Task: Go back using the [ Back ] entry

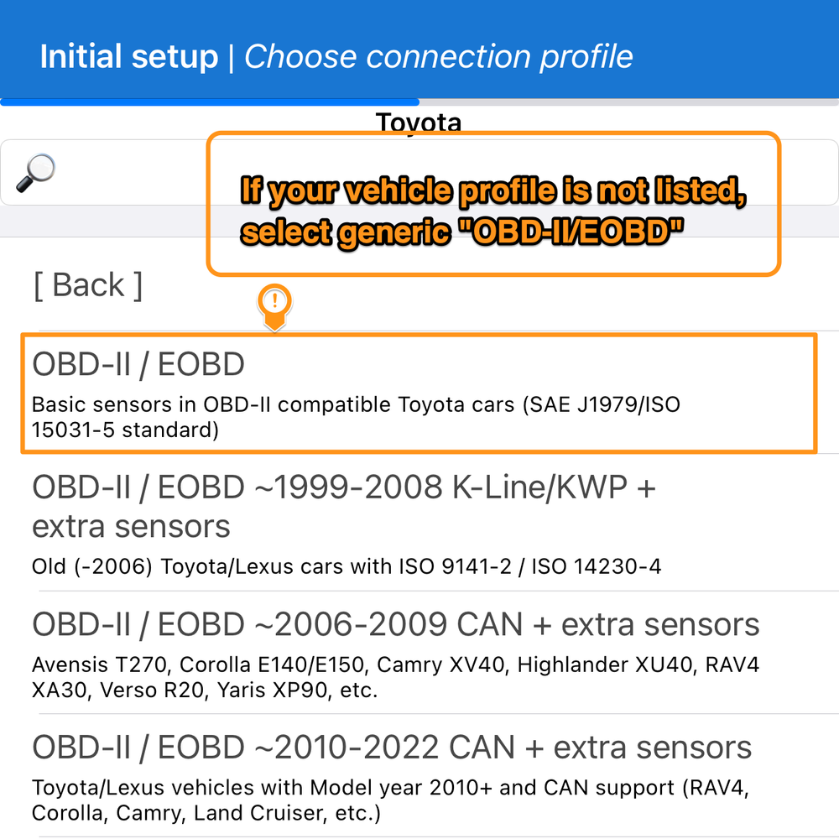Action: coord(88,285)
